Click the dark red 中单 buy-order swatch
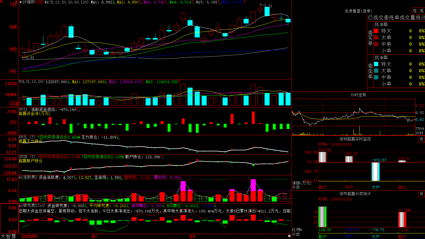The width and height of the screenshot is (425, 239). (x=376, y=44)
